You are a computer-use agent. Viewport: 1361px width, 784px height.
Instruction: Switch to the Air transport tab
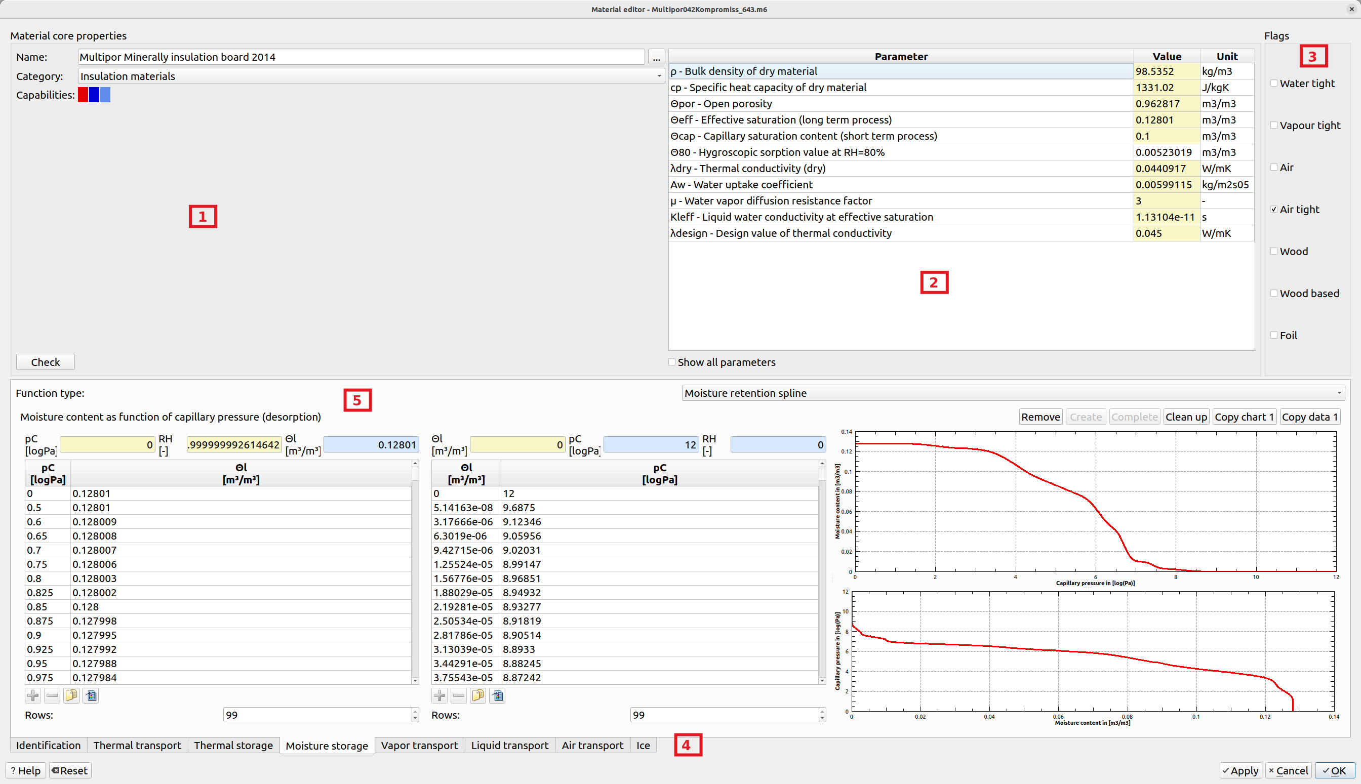click(592, 745)
